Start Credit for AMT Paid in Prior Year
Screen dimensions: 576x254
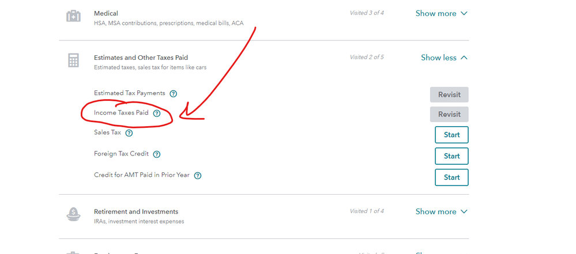pos(452,177)
